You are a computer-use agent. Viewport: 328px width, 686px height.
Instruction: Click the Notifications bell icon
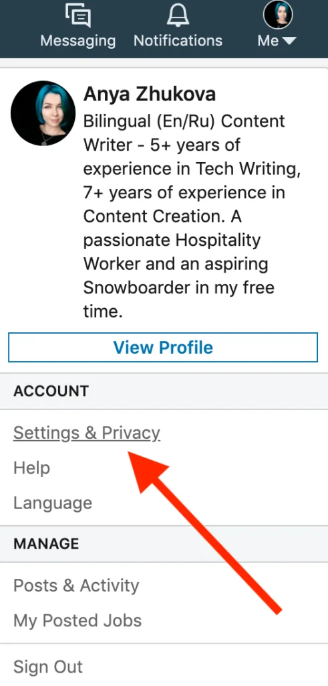(178, 15)
